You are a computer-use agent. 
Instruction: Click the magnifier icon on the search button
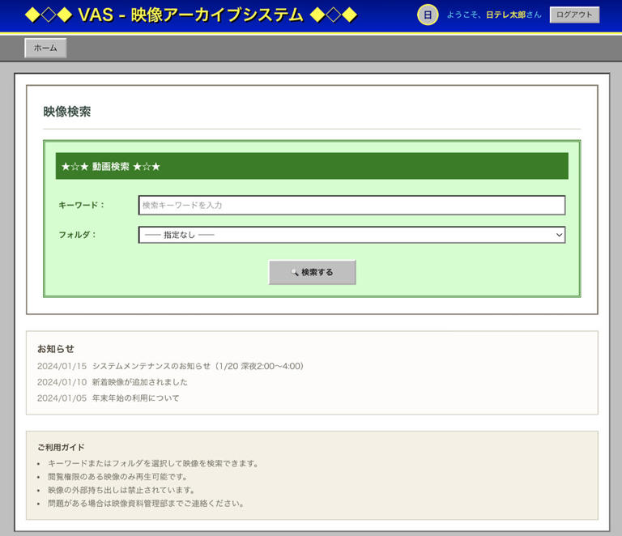295,273
